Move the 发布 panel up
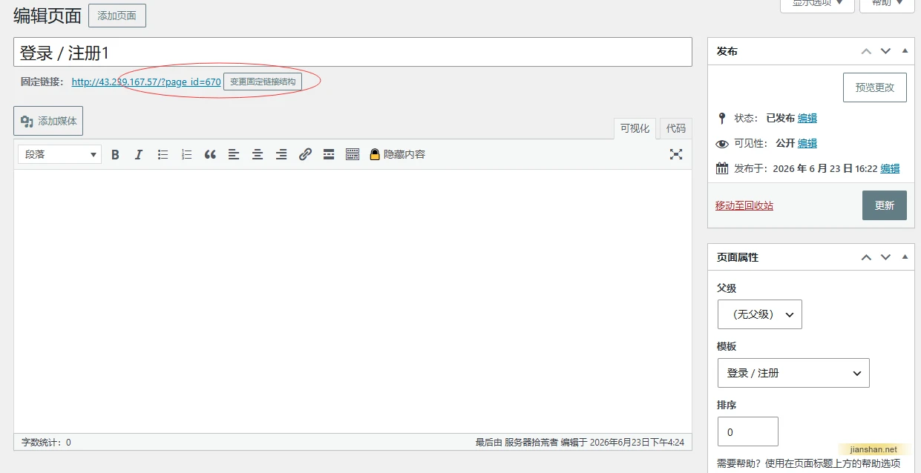This screenshot has width=921, height=473. coord(866,51)
